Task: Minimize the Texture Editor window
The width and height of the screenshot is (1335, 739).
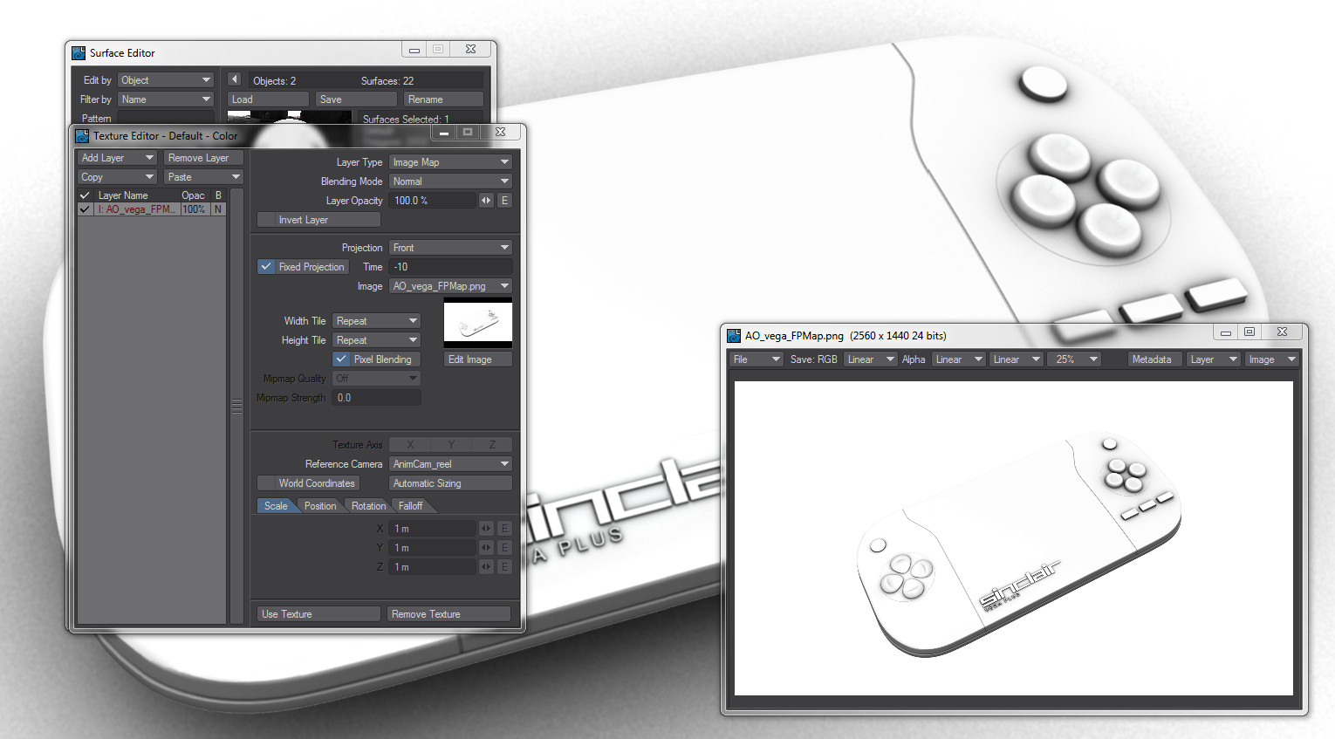Action: (x=444, y=133)
